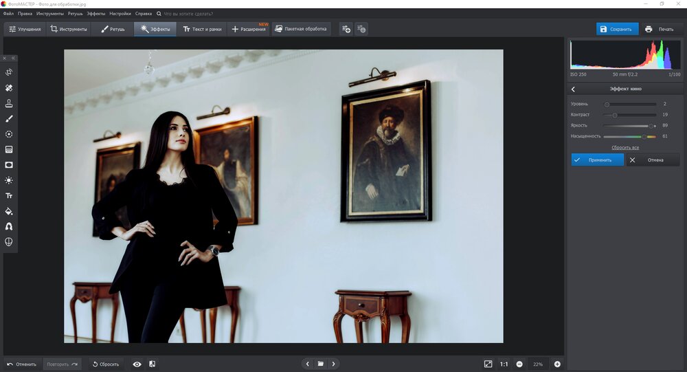Click the Контраст slider handle

615,115
